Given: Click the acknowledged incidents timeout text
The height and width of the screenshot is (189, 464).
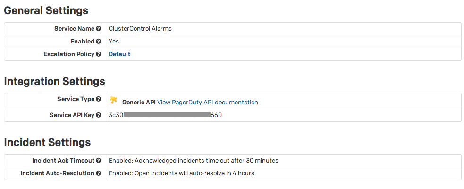Looking at the screenshot, I should click(x=194, y=161).
